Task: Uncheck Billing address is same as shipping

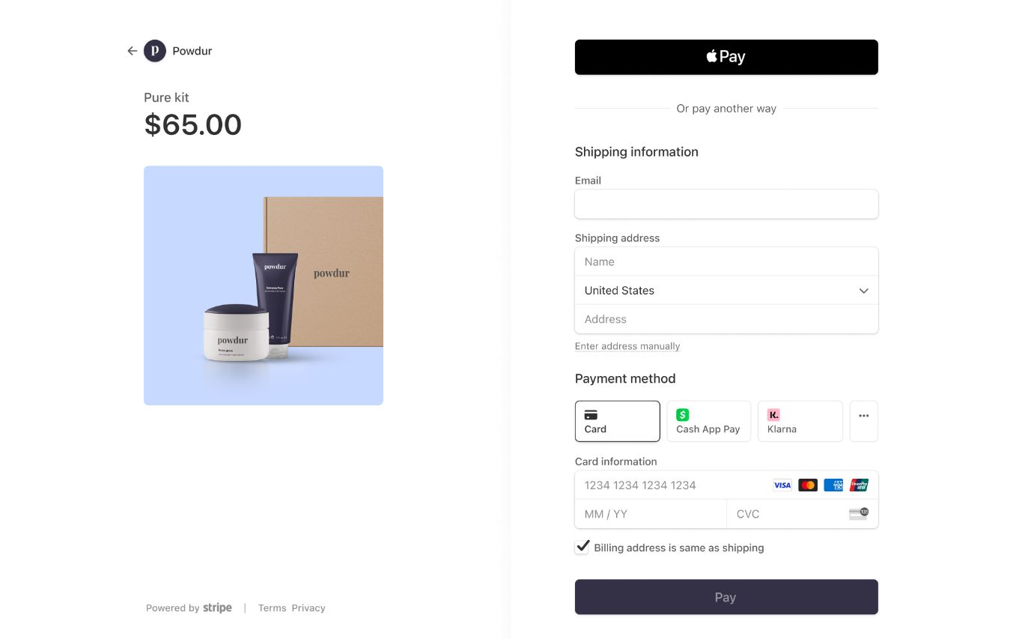Action: 583,547
